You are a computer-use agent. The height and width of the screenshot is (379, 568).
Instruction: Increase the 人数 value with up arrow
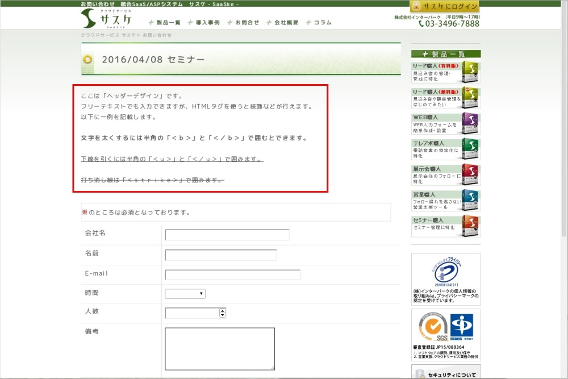click(x=222, y=310)
